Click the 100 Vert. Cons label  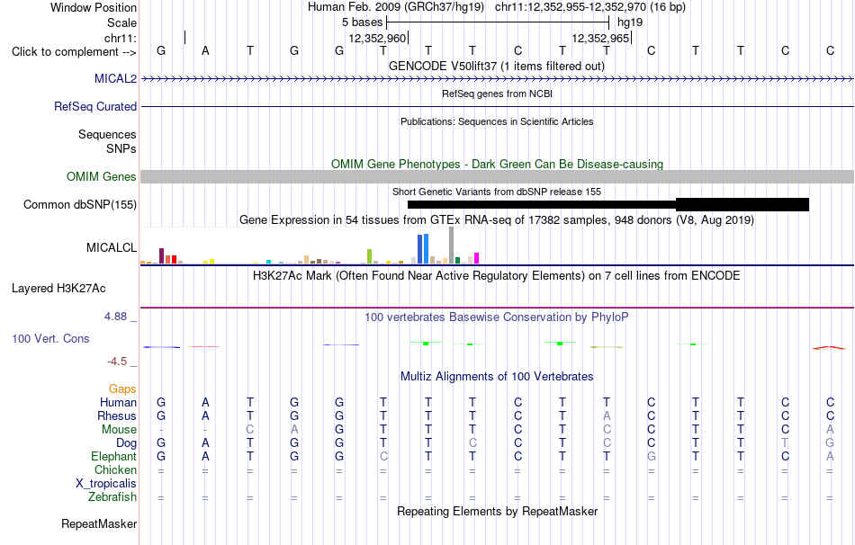(50, 339)
